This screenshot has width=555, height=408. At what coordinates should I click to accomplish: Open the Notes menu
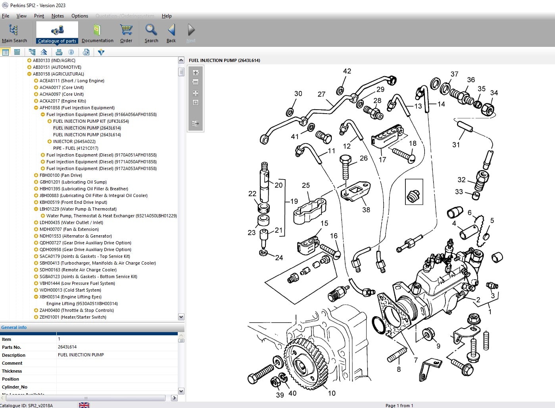tap(58, 16)
